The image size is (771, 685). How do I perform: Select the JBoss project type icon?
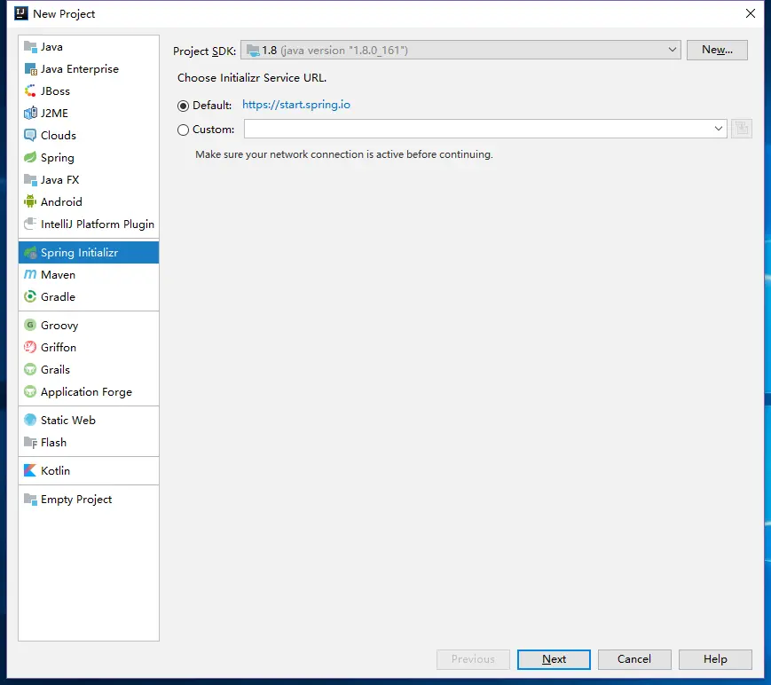pos(30,91)
